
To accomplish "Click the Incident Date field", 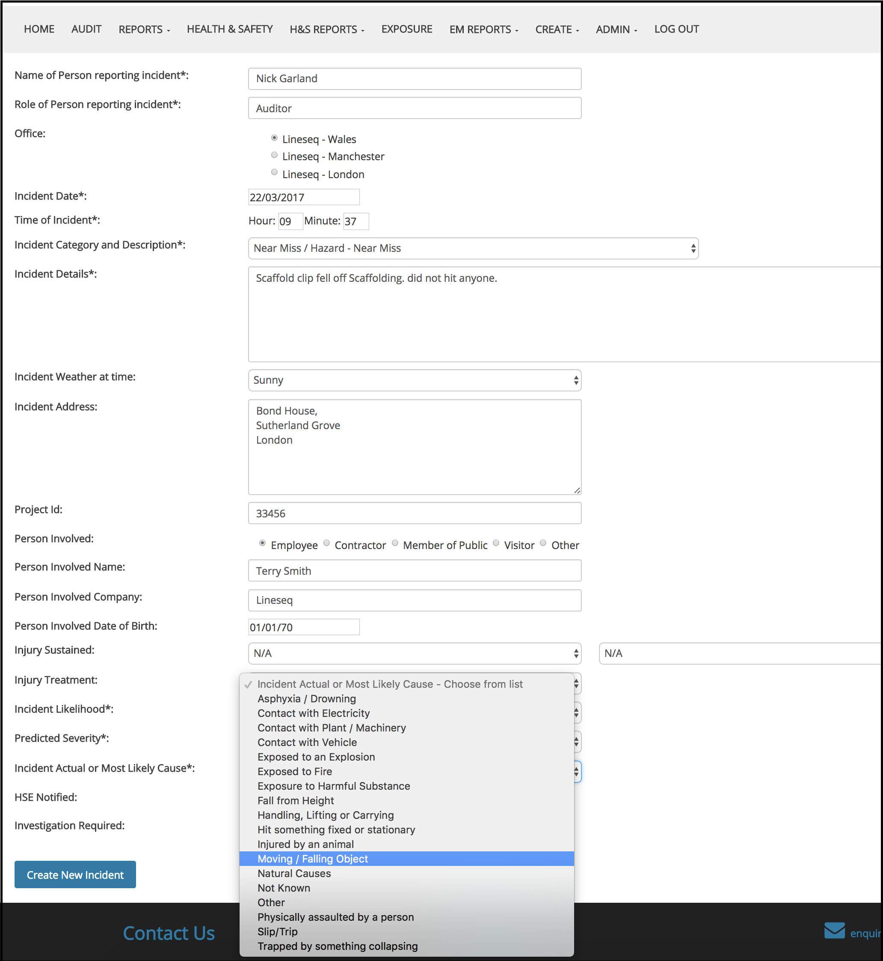I will pyautogui.click(x=303, y=197).
